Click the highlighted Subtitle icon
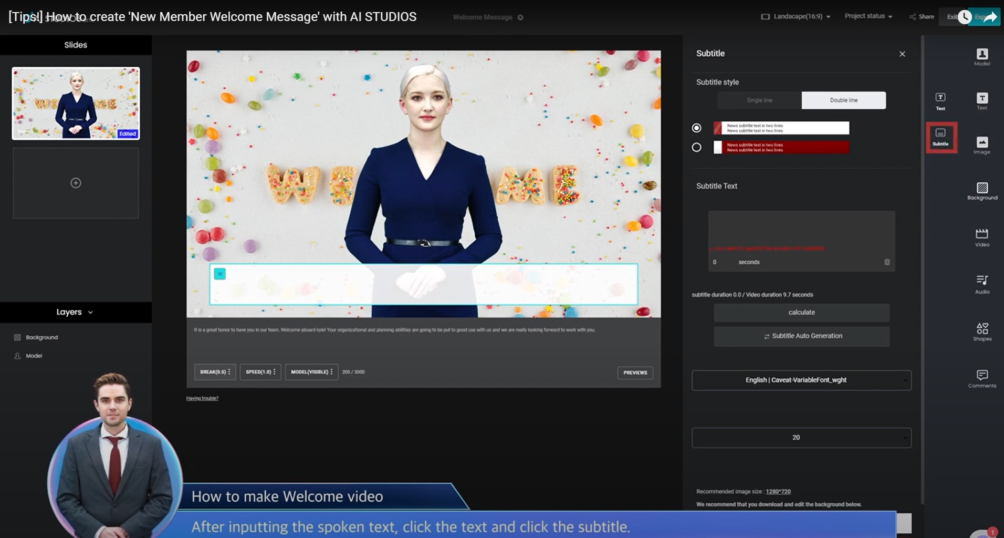The width and height of the screenshot is (1004, 538). (x=941, y=138)
